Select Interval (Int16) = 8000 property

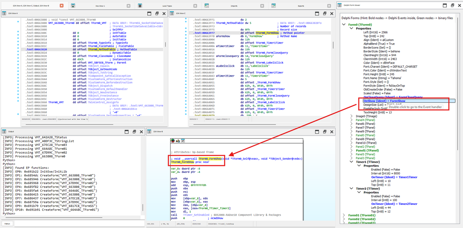pyautogui.click(x=386, y=173)
